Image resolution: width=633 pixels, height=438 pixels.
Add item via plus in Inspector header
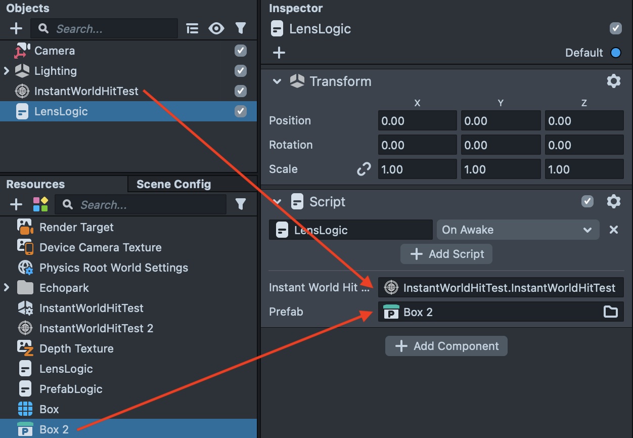tap(279, 53)
